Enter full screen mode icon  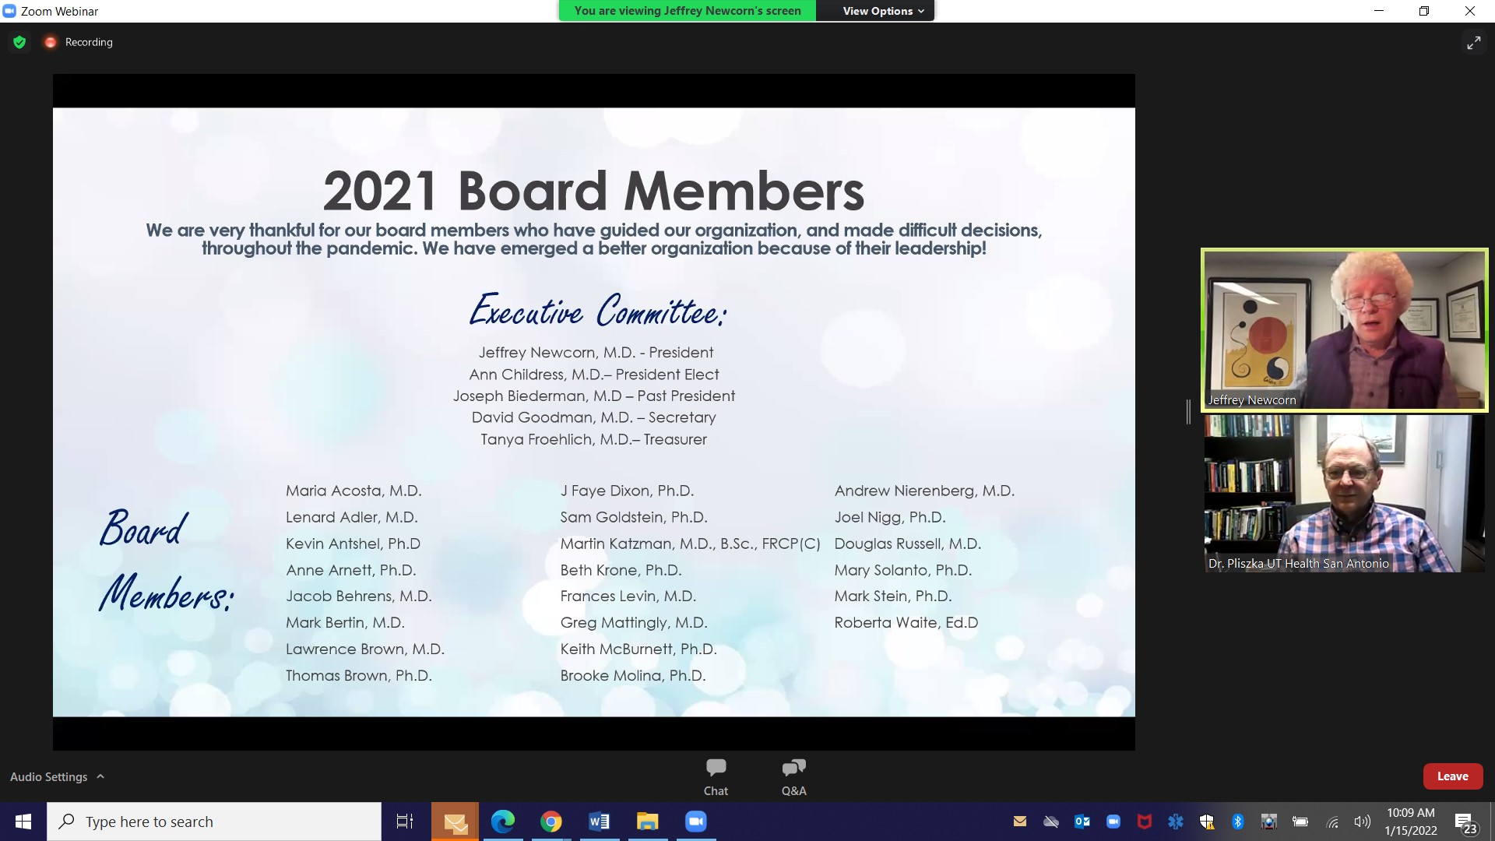point(1473,43)
